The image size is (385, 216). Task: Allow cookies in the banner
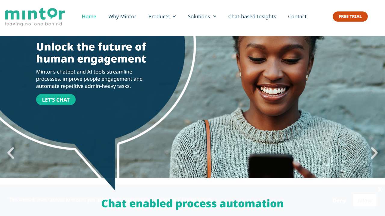(365, 200)
